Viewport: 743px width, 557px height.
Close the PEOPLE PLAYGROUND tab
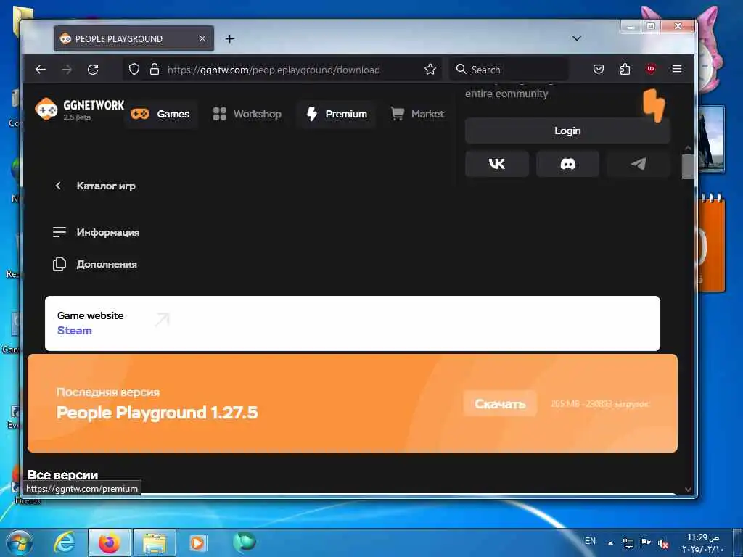coord(202,39)
